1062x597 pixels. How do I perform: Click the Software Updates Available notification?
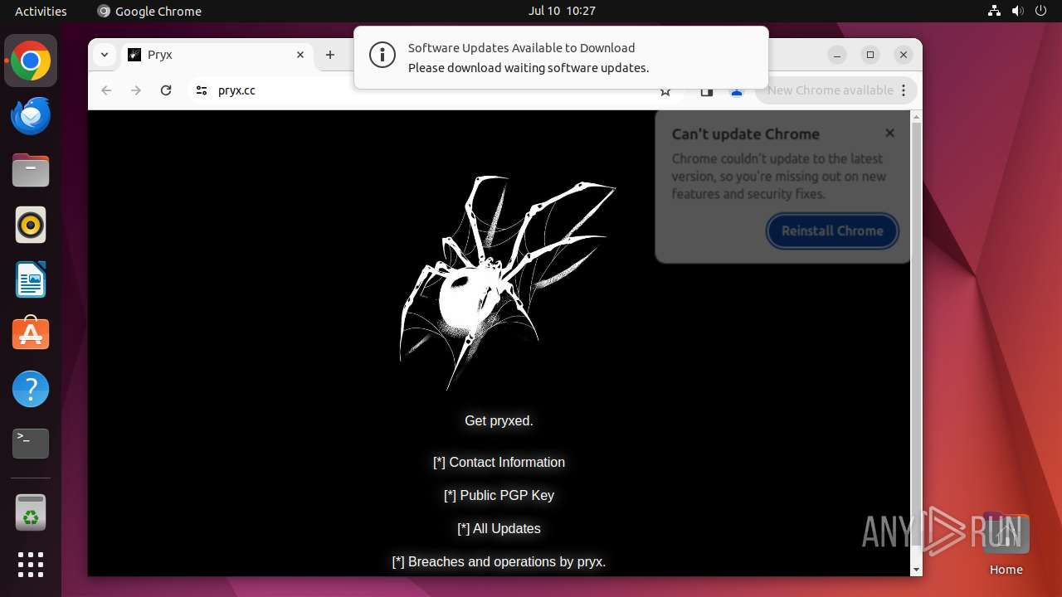[561, 57]
